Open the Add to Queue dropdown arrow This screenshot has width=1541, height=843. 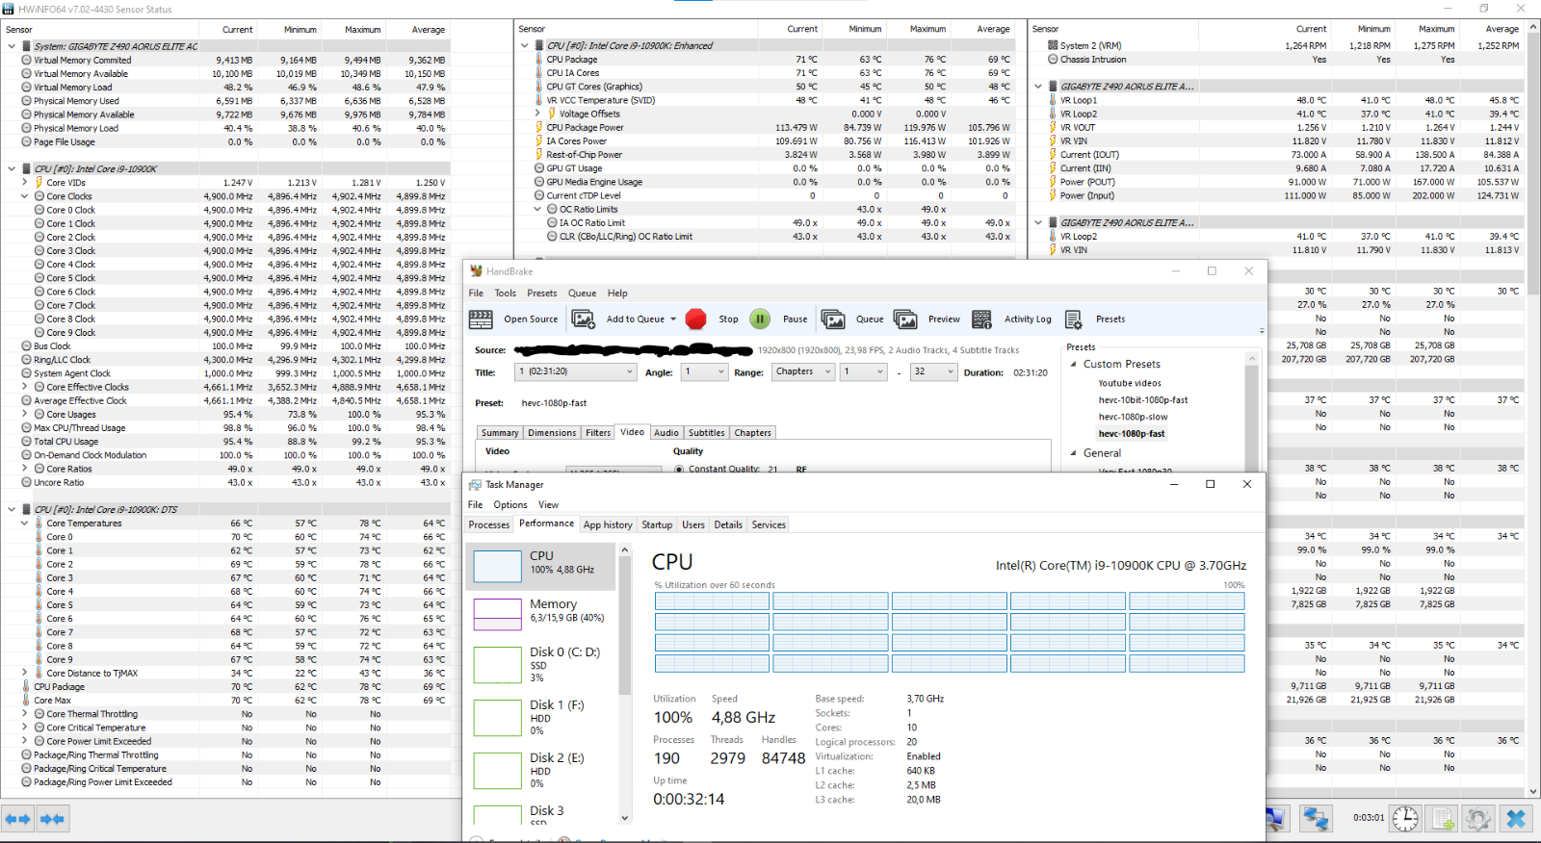671,319
